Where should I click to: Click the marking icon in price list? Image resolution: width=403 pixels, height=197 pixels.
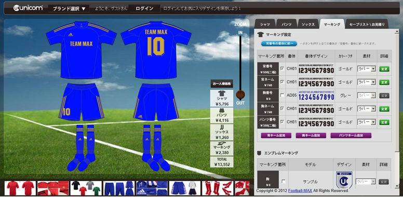point(222,143)
